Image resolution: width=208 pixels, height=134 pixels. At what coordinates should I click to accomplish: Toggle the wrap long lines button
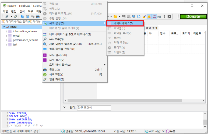pyautogui.click(x=159, y=17)
